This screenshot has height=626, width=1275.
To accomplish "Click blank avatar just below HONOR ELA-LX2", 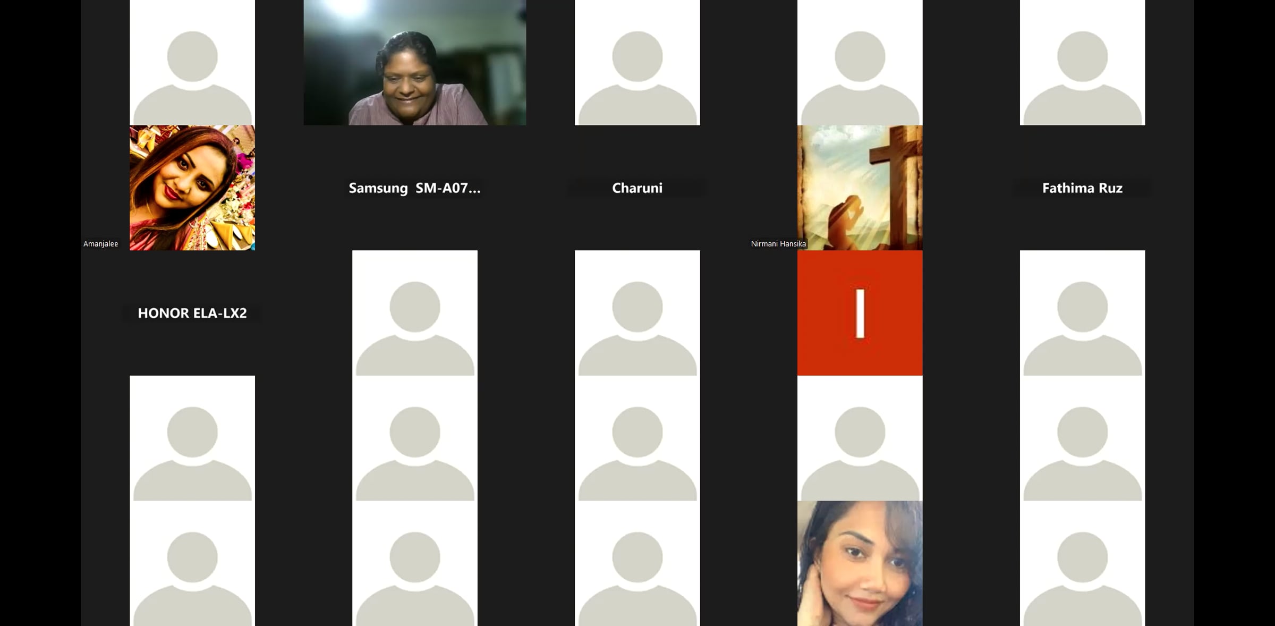I will pos(192,438).
